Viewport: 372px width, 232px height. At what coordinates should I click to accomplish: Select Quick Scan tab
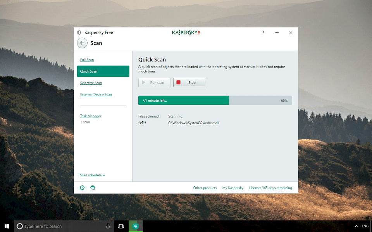(103, 71)
